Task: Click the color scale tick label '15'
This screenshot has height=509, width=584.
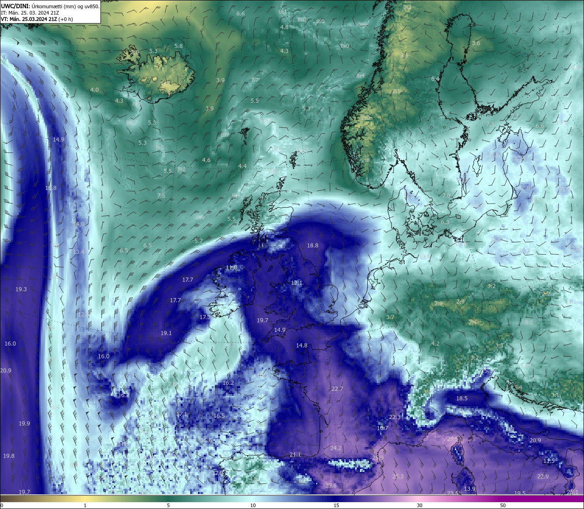Action: click(336, 505)
